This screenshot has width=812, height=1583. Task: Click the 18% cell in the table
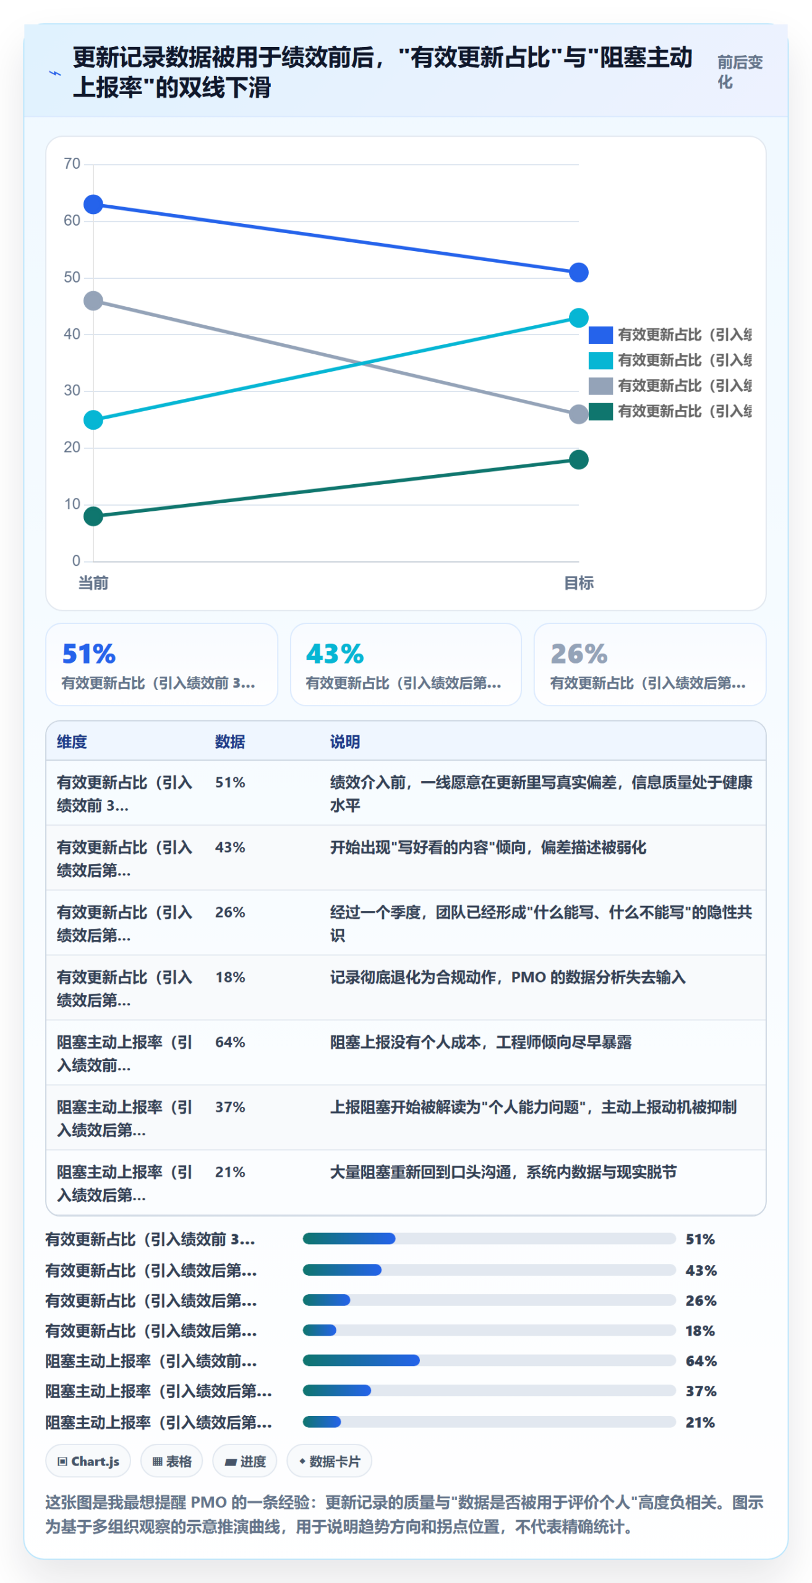click(x=229, y=977)
